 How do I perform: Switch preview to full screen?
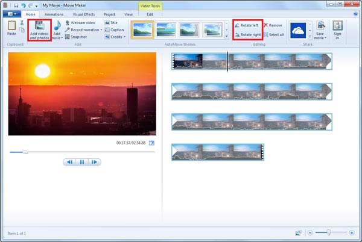pyautogui.click(x=151, y=143)
